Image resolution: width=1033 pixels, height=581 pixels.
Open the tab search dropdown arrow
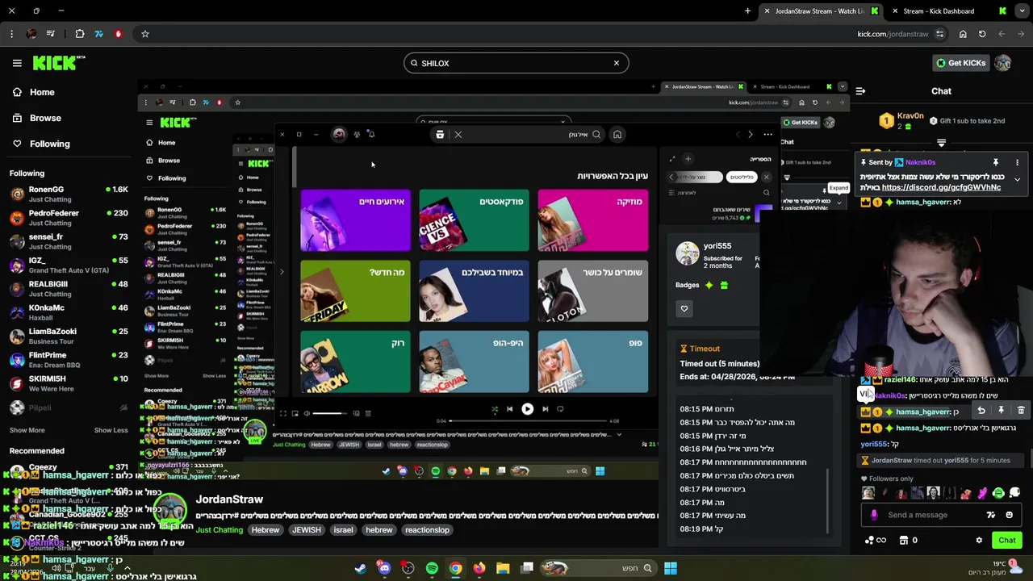tap(1023, 11)
